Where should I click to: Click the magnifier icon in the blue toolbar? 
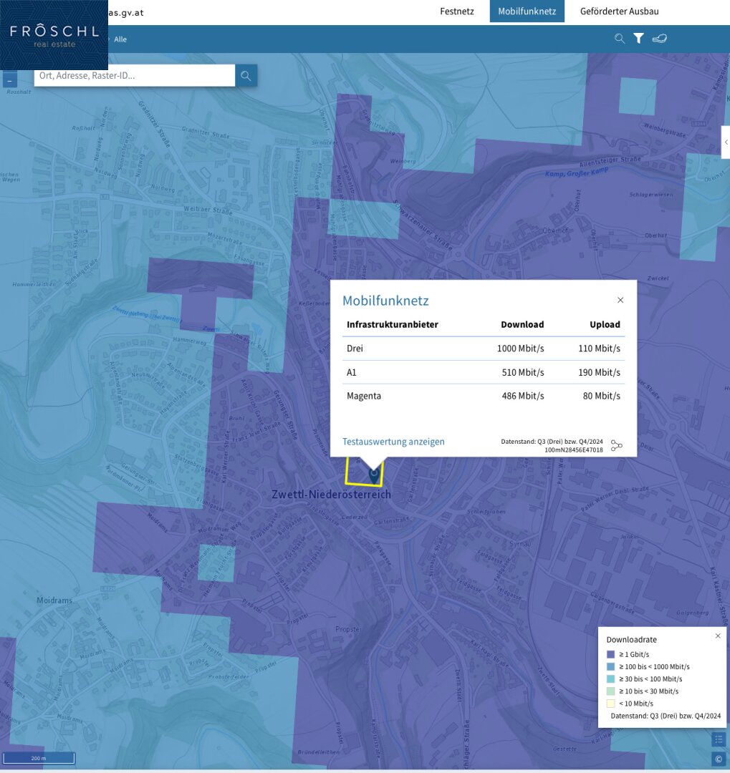(x=620, y=39)
